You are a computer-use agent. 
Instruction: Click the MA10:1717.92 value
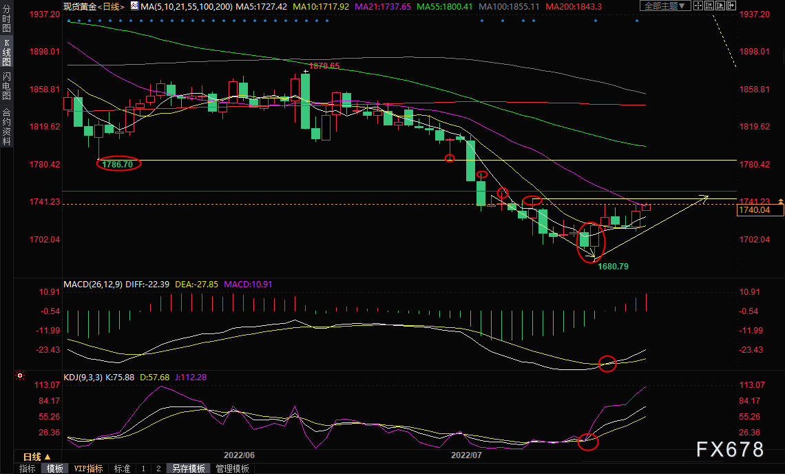321,6
